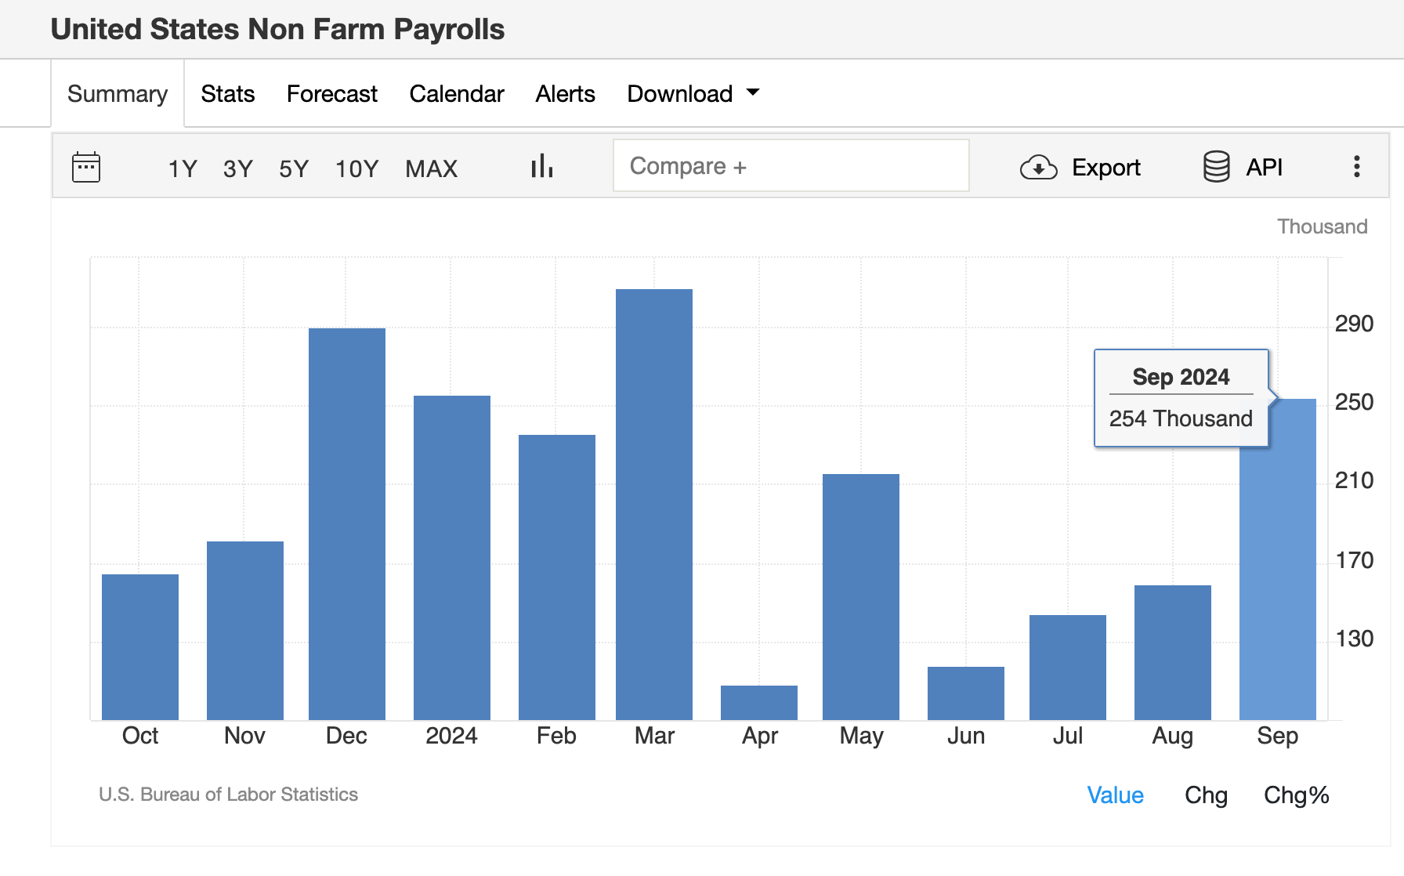Viewport: 1404px width, 876px height.
Task: Click the Export label
Action: 1106,168
